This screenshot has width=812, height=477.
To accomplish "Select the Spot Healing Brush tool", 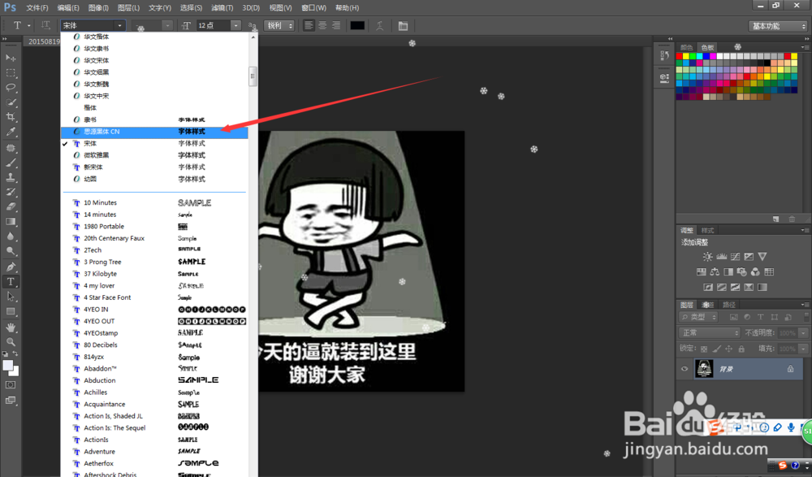I will 11,148.
